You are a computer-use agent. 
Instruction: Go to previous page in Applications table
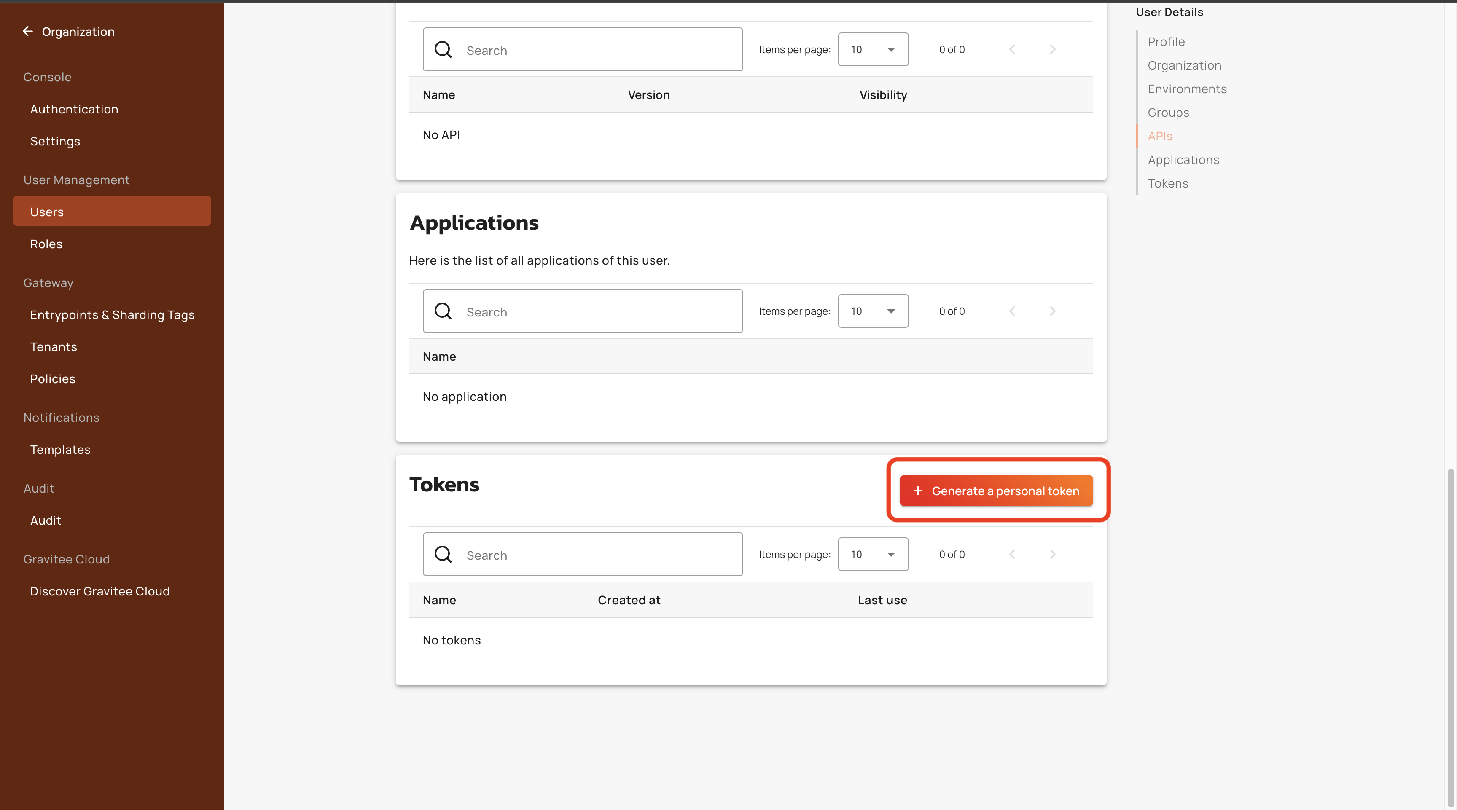pos(1012,311)
